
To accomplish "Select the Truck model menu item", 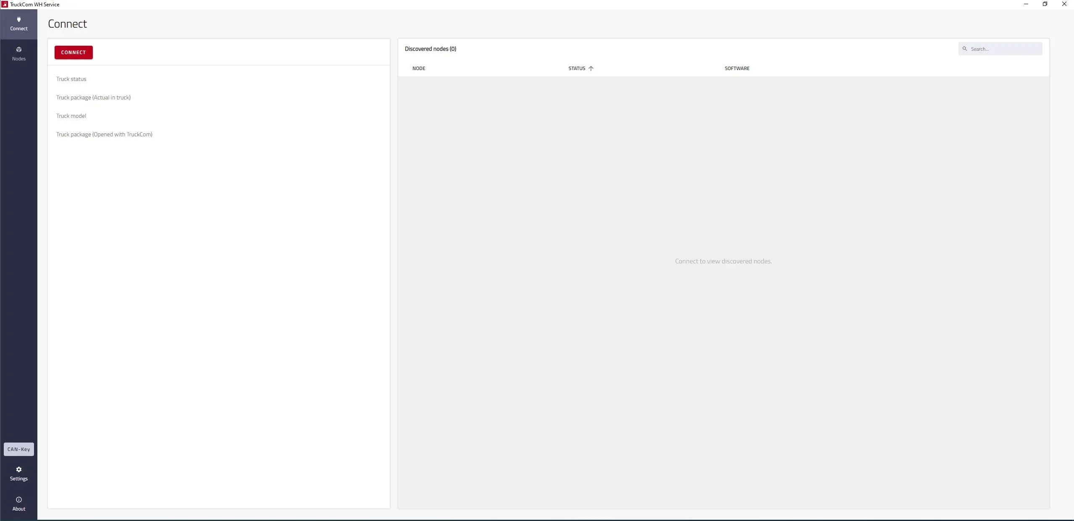I will [71, 115].
